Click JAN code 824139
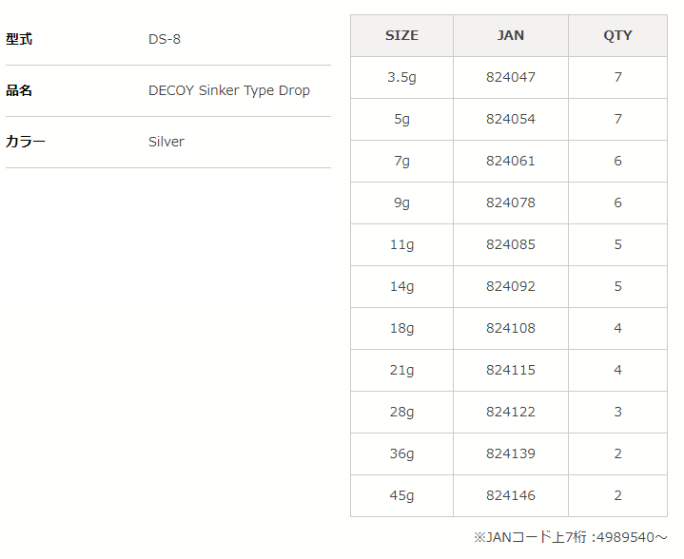This screenshot has width=684, height=559. pos(511,453)
